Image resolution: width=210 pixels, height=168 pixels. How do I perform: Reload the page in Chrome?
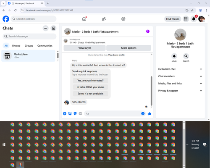[x=16, y=10]
